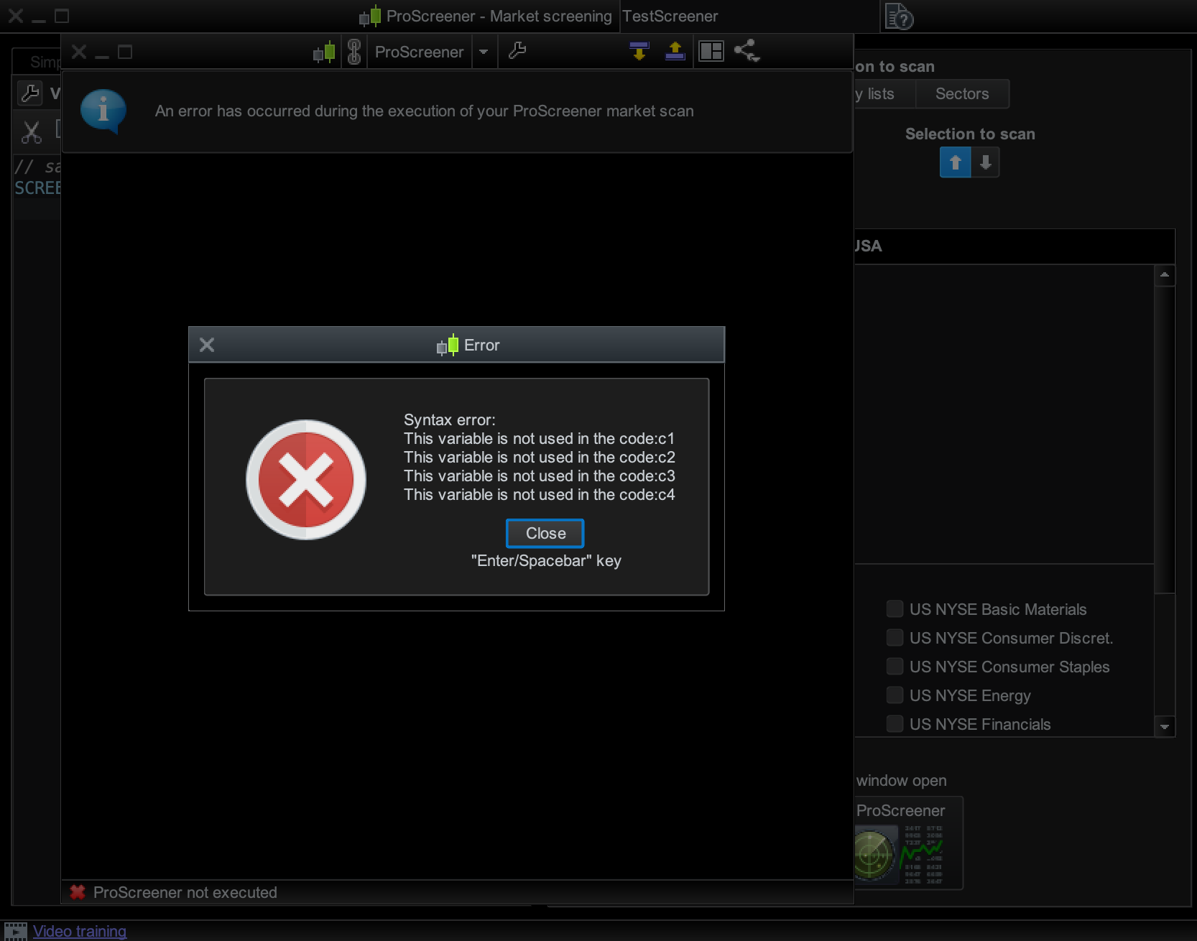1197x941 pixels.
Task: Maximize the ProScreener results window
Action: (125, 52)
